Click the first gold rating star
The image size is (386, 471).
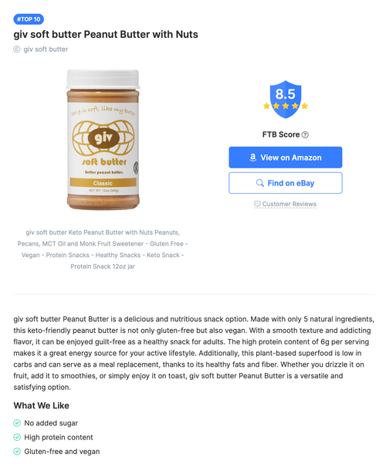tap(266, 106)
